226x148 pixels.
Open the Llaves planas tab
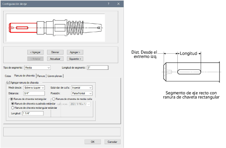(55, 76)
